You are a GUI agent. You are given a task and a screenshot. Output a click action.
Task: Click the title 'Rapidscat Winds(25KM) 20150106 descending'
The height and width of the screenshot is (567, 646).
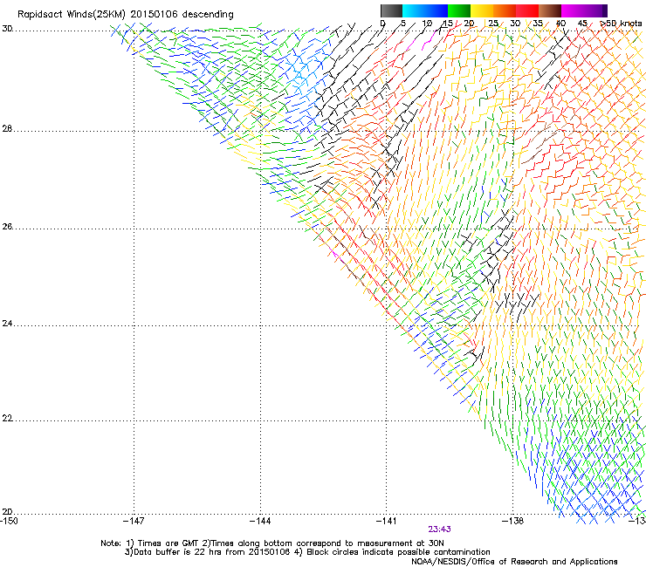tap(125, 15)
